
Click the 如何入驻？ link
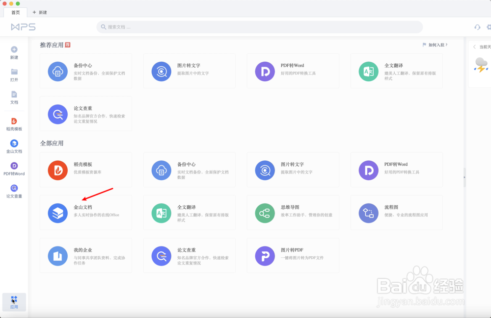point(435,45)
